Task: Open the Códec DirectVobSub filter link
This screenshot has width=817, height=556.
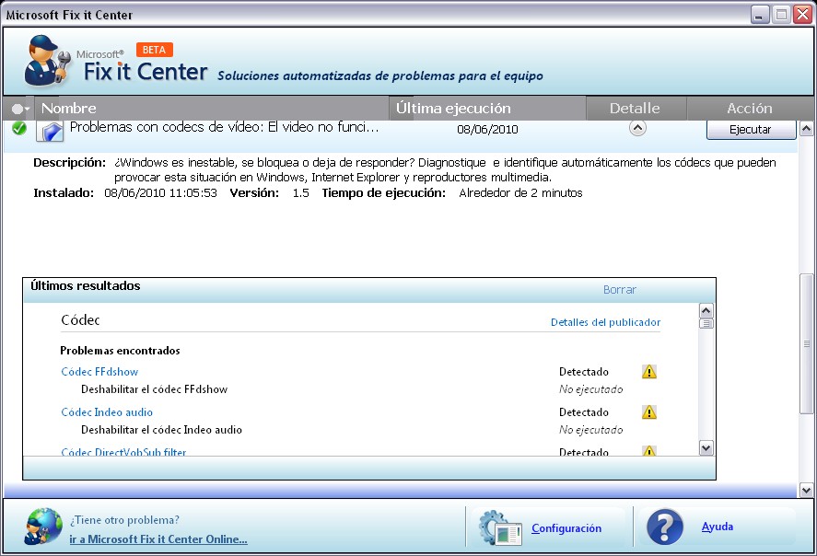Action: point(123,451)
